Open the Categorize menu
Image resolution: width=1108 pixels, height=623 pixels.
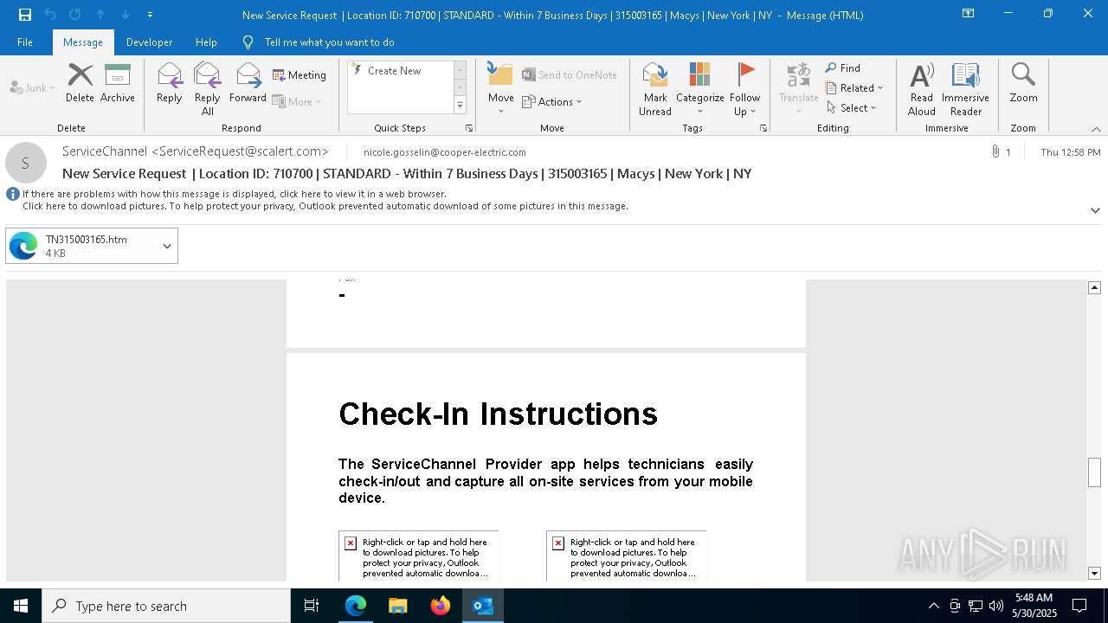point(699,89)
